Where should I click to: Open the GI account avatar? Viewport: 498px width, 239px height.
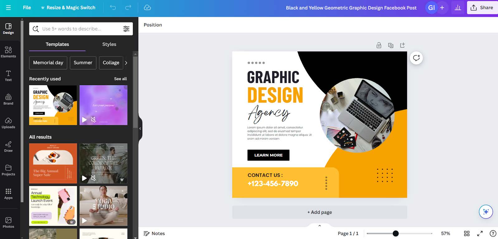coord(431,8)
